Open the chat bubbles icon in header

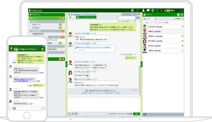coord(148,10)
